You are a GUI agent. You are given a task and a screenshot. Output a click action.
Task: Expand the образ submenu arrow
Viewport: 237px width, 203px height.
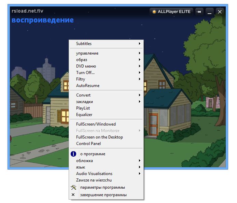pyautogui.click(x=140, y=59)
